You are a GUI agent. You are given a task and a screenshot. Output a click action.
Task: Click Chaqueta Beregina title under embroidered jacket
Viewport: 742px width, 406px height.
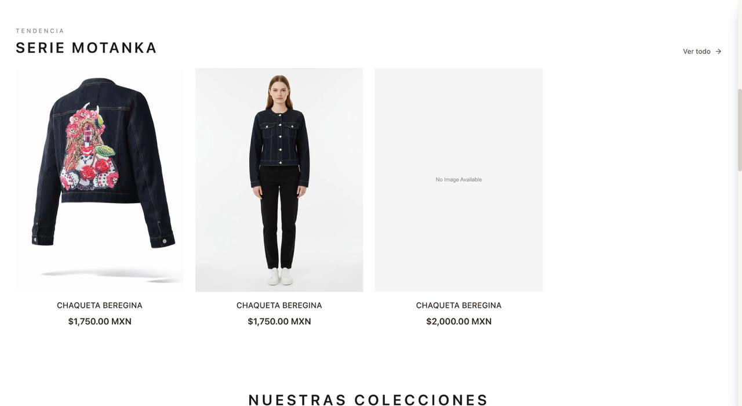[100, 306]
